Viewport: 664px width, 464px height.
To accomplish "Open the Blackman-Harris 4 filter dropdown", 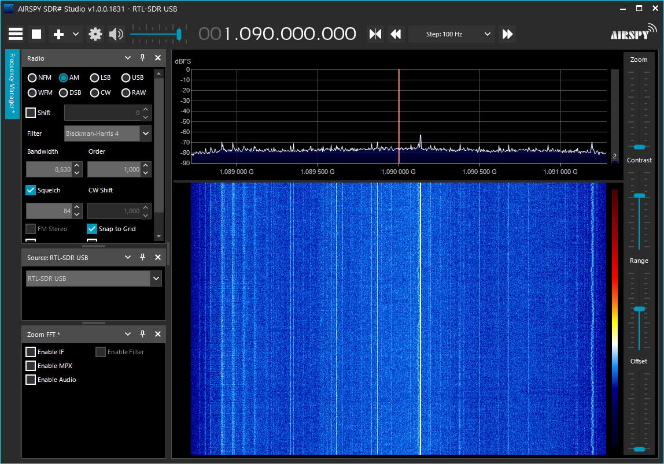I will tap(108, 133).
